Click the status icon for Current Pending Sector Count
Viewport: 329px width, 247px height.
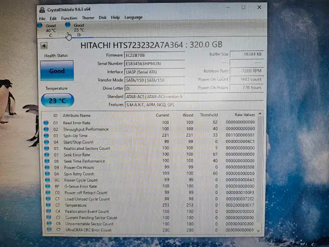pyautogui.click(x=49, y=217)
